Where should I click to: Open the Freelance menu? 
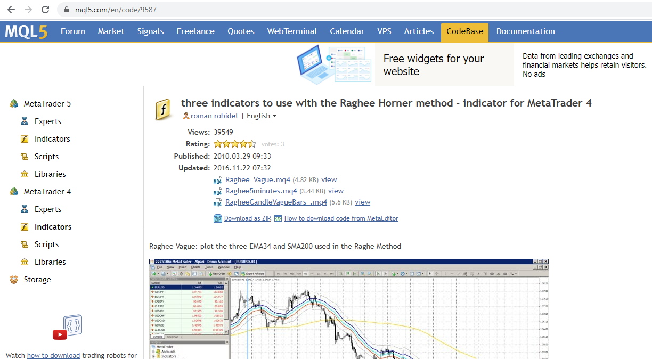click(x=195, y=31)
